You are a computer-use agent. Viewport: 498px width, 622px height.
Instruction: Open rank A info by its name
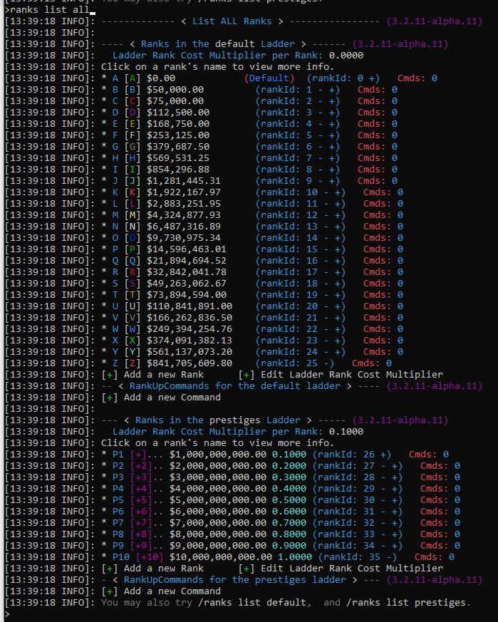(115, 78)
